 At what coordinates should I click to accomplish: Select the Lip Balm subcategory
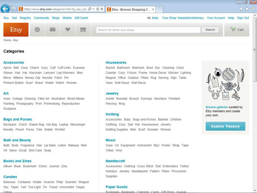50,145
